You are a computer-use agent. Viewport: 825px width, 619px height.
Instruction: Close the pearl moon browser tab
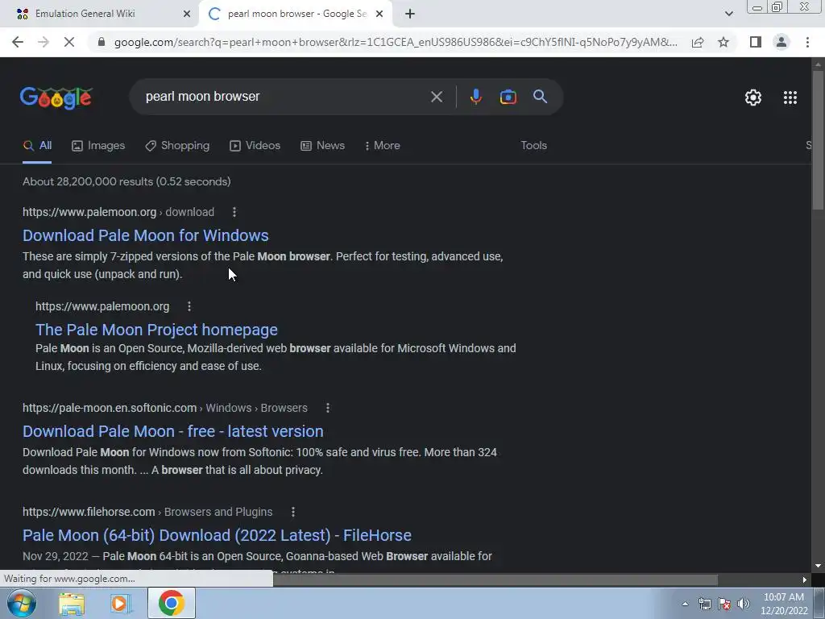[379, 15]
